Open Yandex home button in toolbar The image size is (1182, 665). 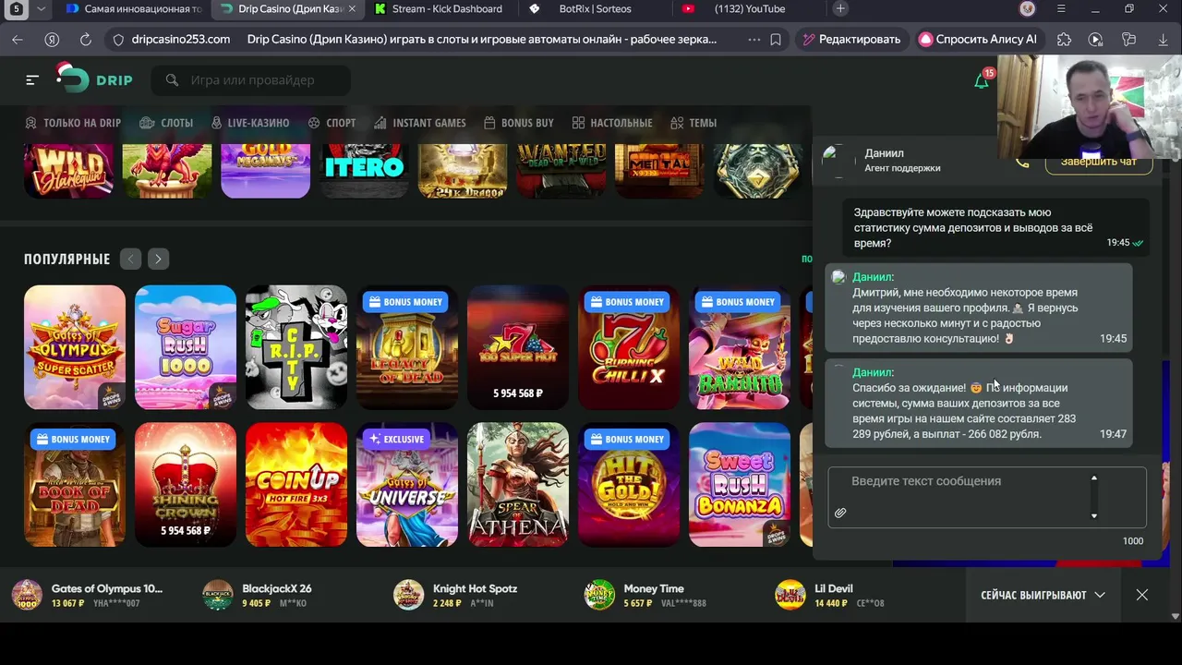(x=52, y=40)
